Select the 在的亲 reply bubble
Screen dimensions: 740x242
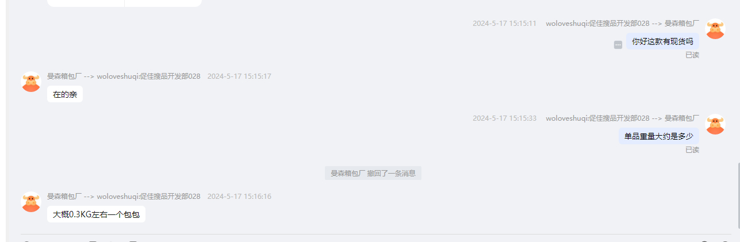(65, 94)
